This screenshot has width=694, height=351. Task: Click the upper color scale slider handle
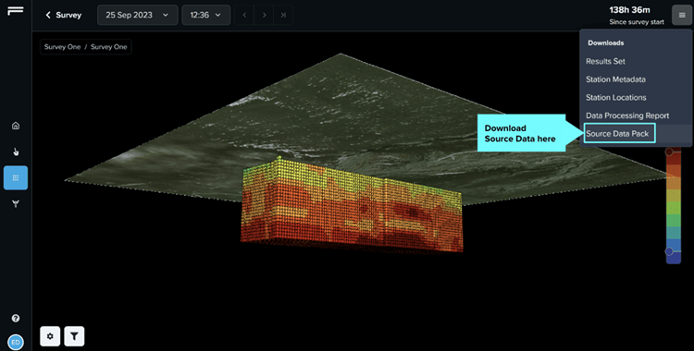[669, 151]
